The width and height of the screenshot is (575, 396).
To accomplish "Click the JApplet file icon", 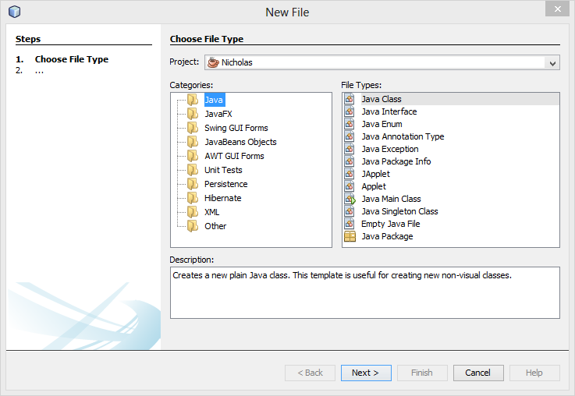I will tap(350, 174).
